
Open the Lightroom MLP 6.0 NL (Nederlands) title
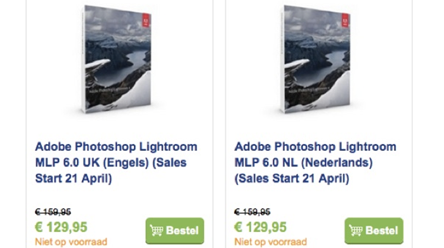(315, 162)
